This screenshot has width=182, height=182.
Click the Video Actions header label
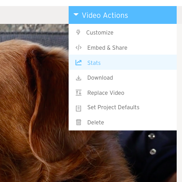tap(105, 16)
